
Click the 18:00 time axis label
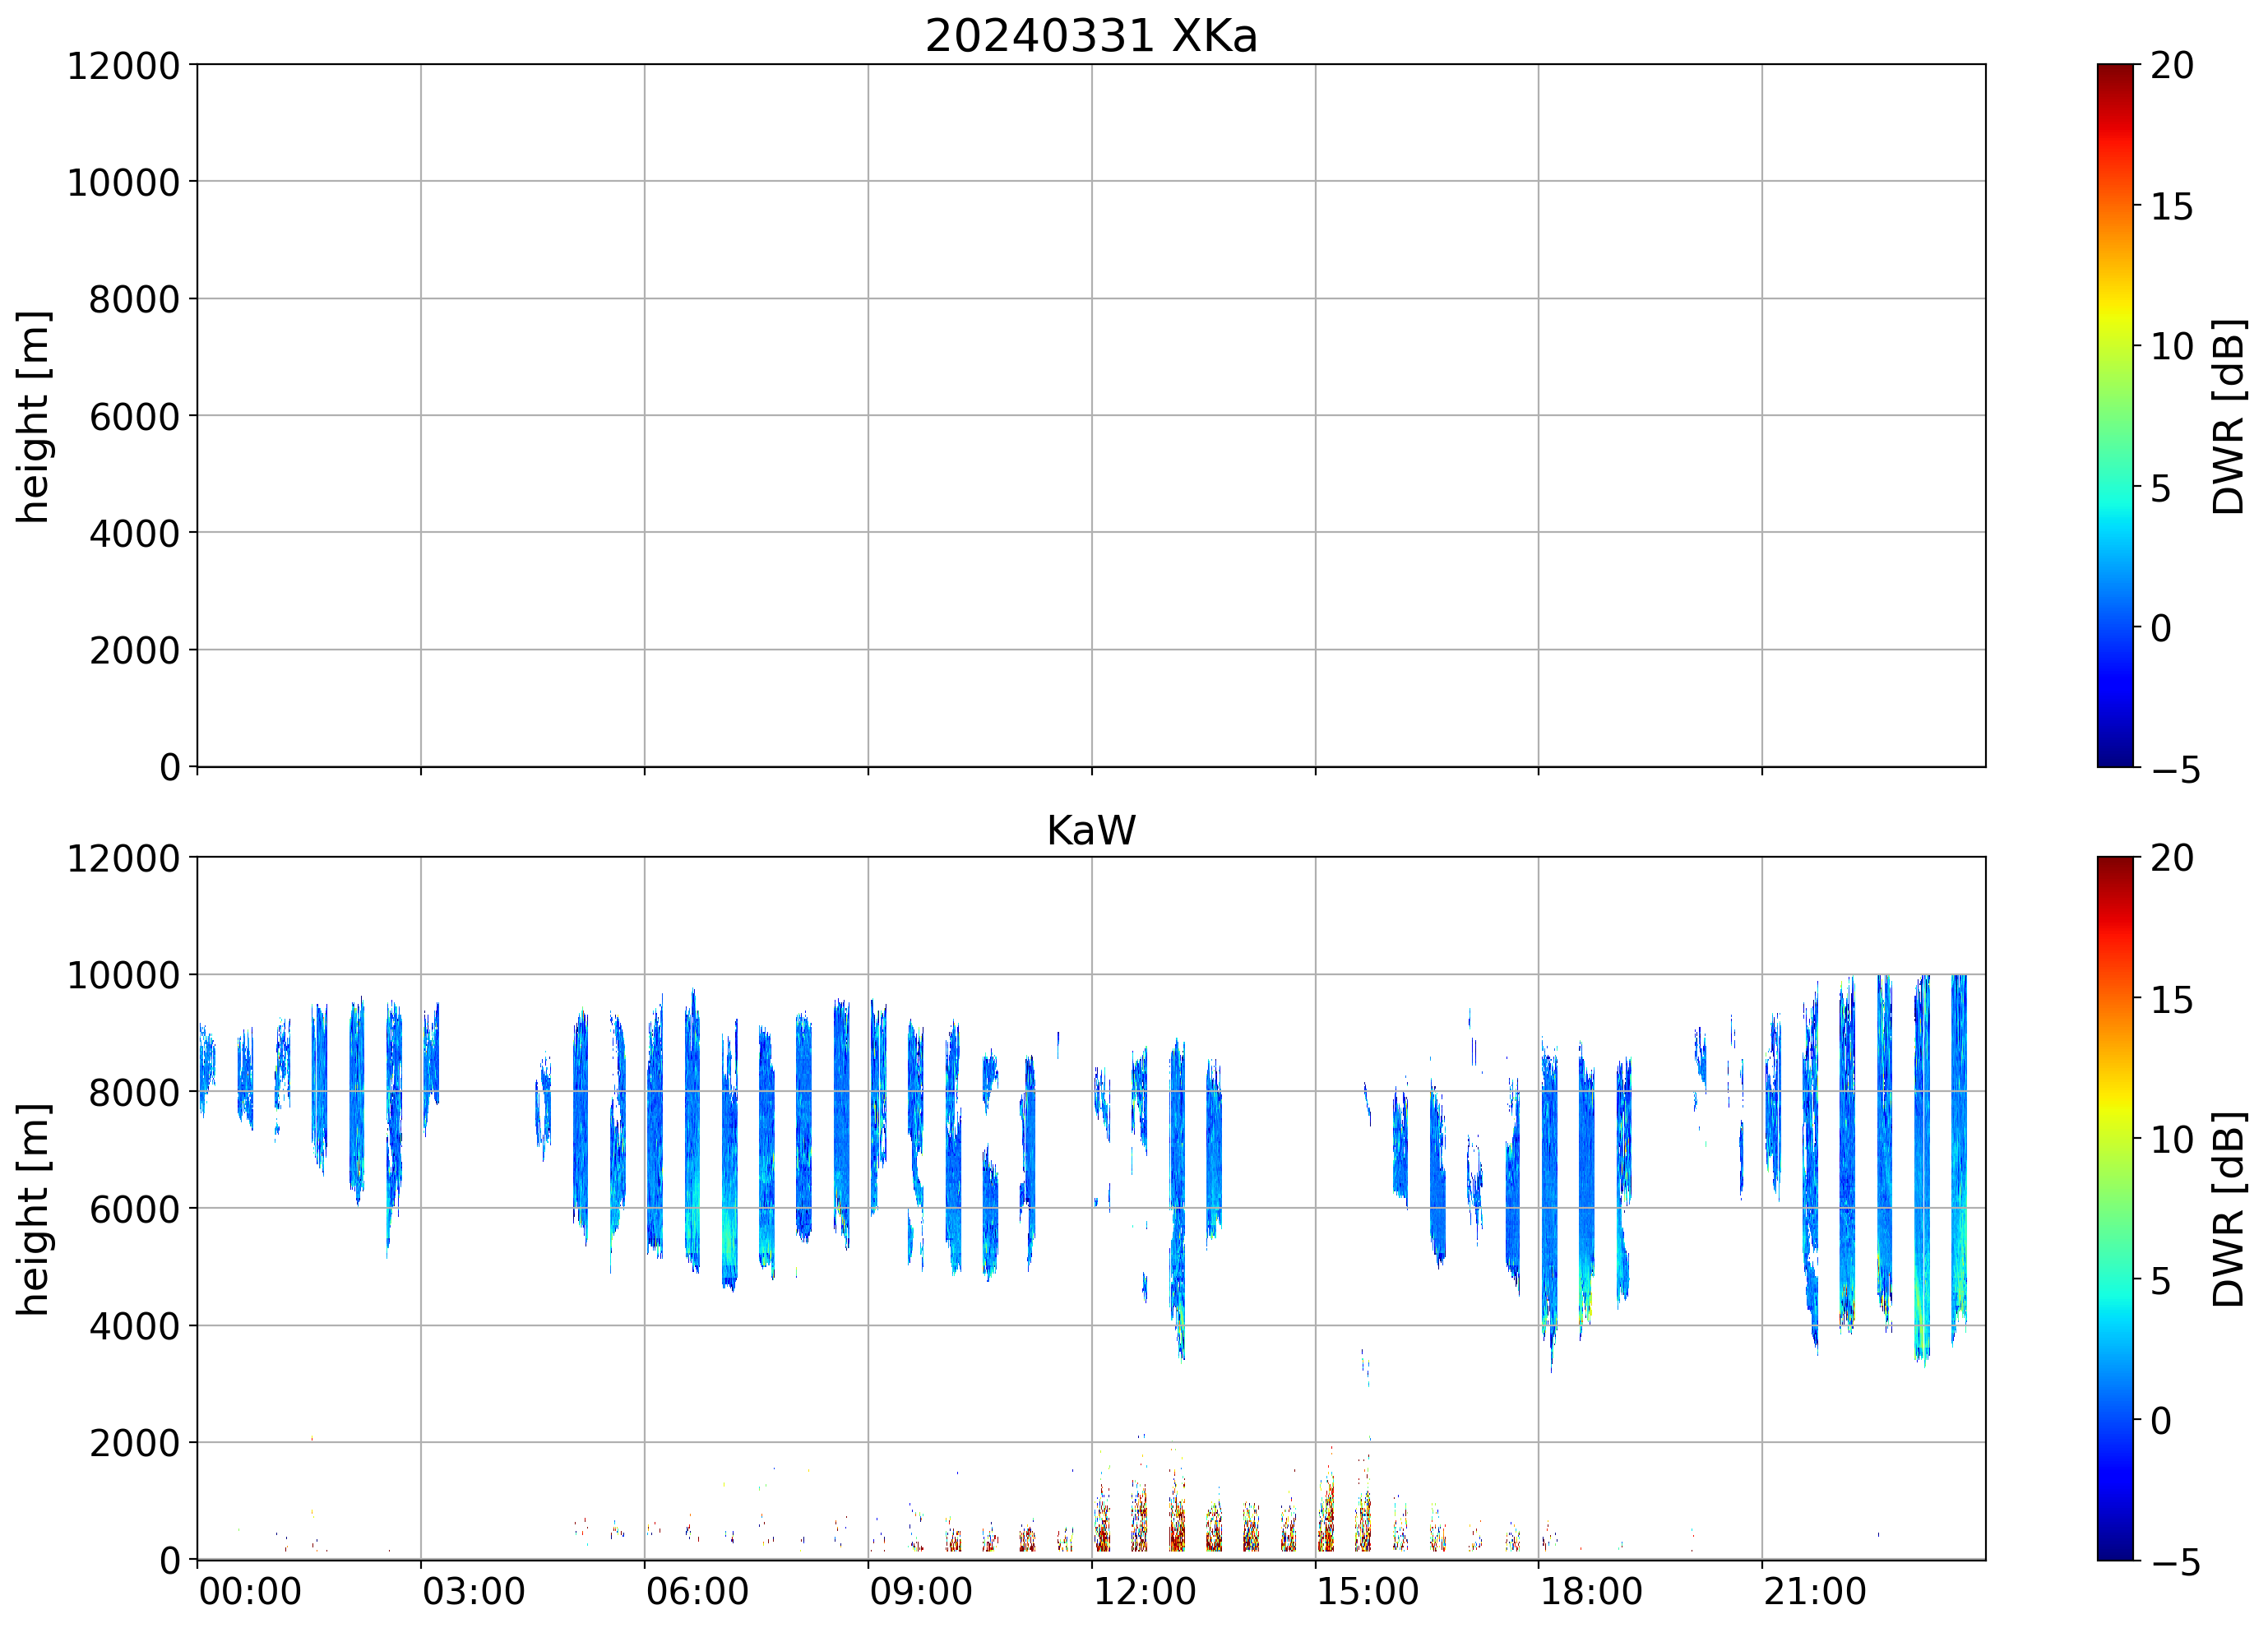point(1590,1592)
